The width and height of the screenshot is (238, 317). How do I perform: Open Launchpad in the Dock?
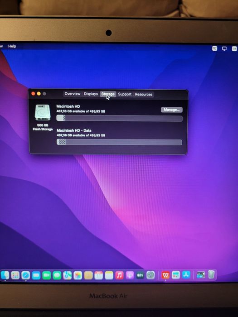coord(15,275)
